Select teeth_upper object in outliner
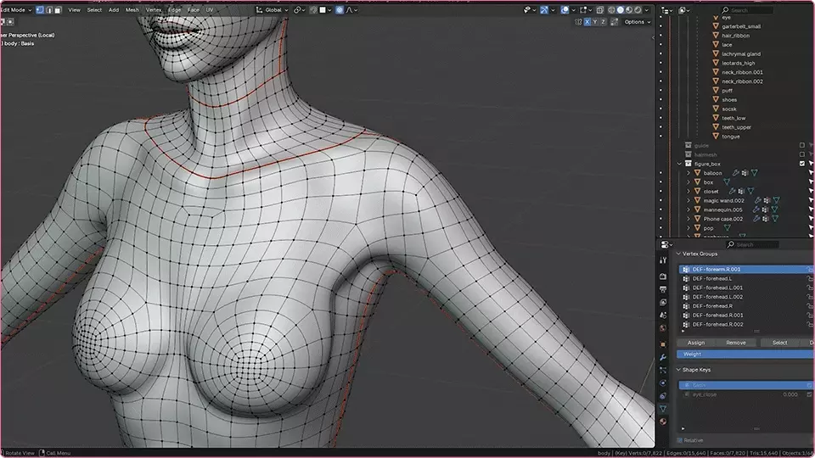The width and height of the screenshot is (815, 458). [737, 127]
